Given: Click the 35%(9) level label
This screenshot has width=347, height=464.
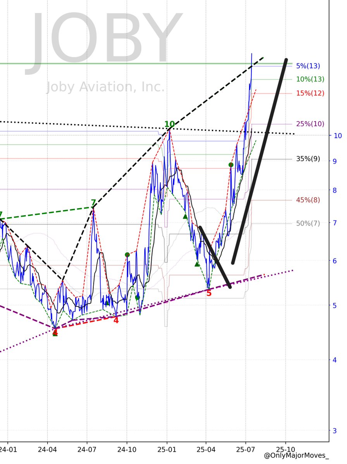Looking at the screenshot, I should (x=308, y=159).
